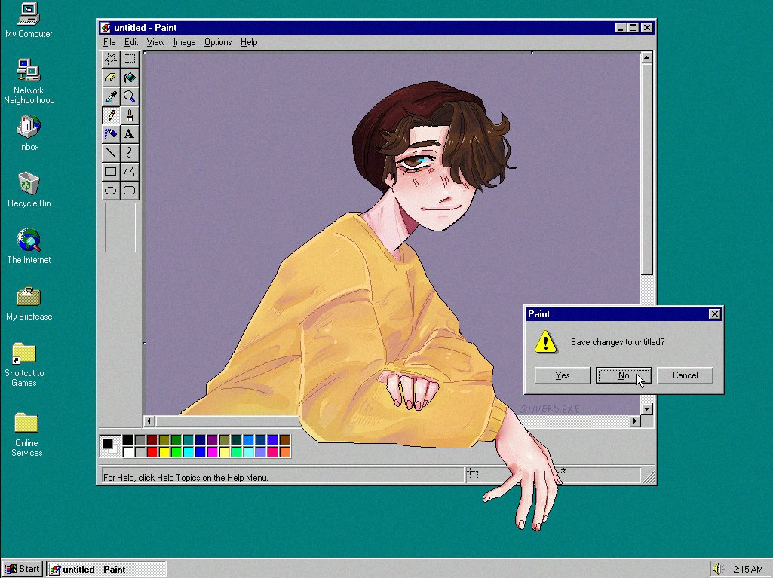Select the Polygon tool
The image size is (773, 578).
129,172
